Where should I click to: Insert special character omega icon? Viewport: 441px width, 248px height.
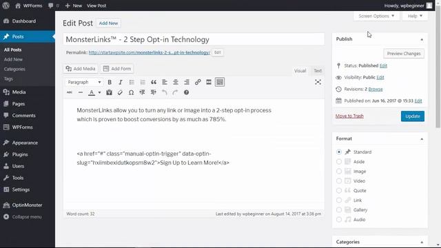131,92
